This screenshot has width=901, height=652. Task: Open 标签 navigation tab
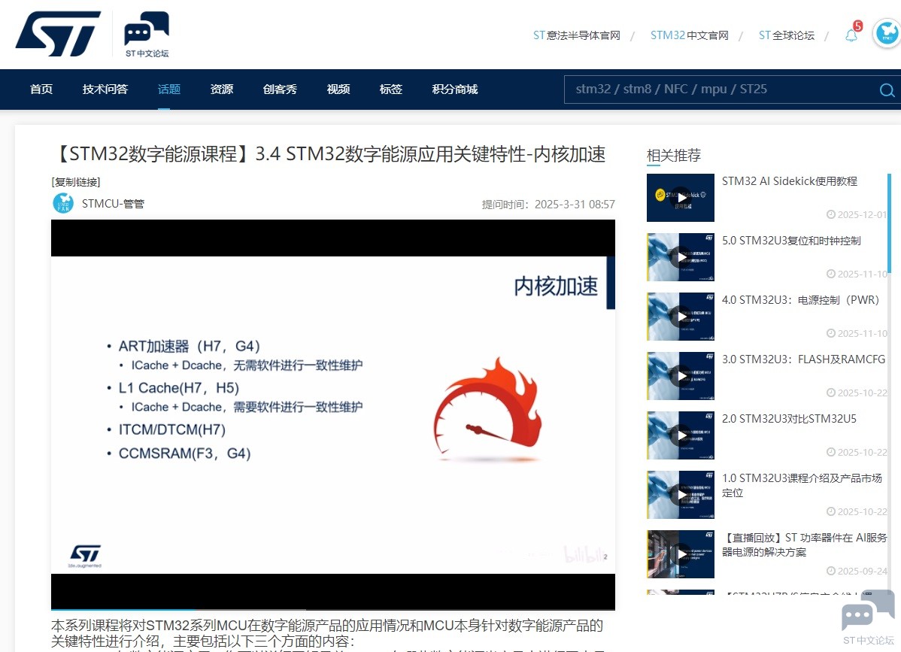tap(391, 89)
